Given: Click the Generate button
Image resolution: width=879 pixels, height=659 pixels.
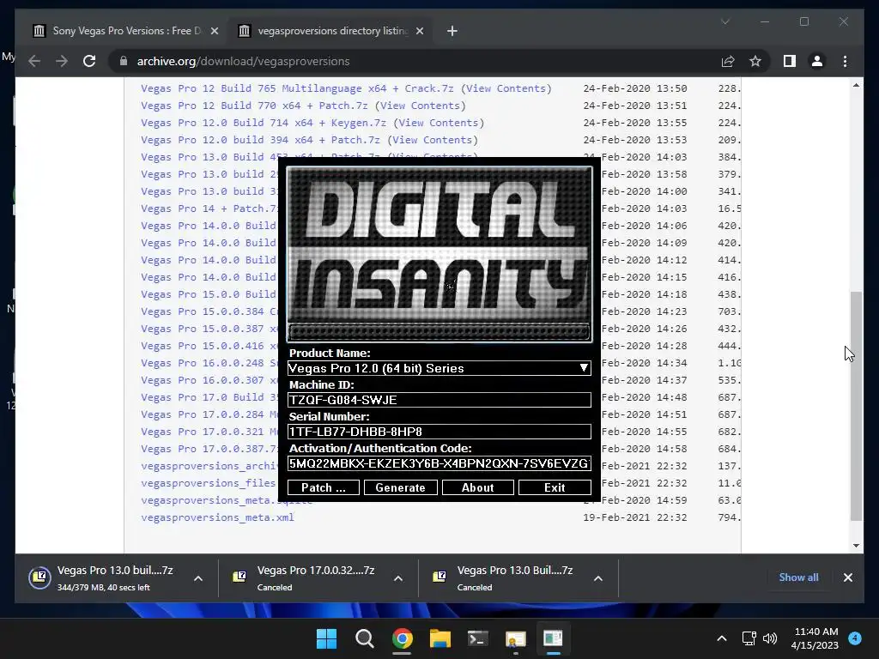Looking at the screenshot, I should click(x=400, y=487).
